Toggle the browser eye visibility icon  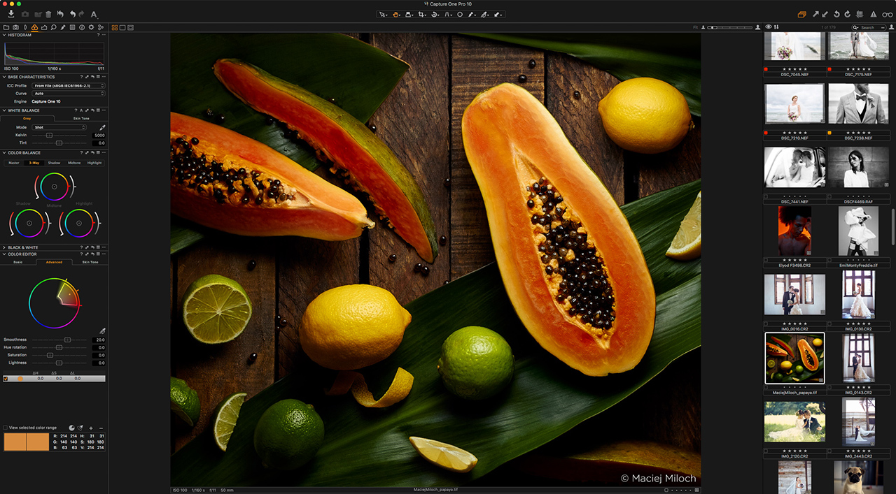point(769,27)
